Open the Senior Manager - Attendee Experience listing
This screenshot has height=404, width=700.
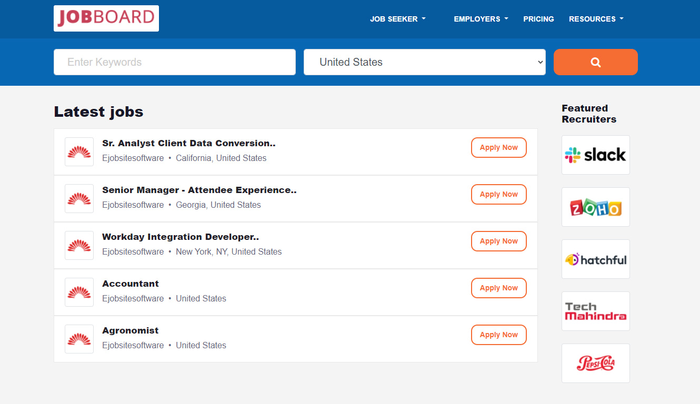(199, 190)
